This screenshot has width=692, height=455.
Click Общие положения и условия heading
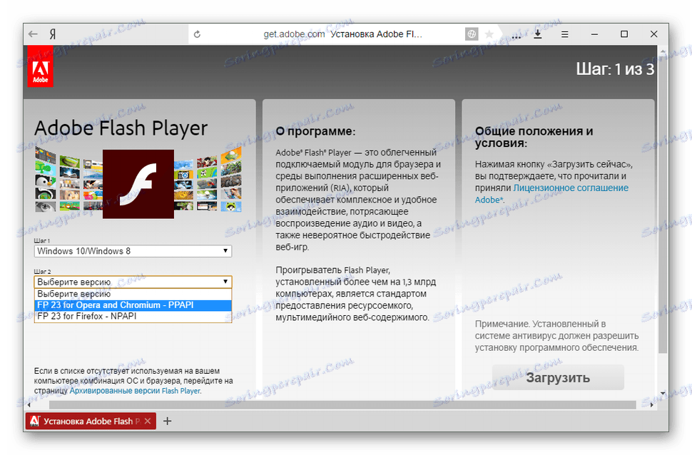pos(534,137)
